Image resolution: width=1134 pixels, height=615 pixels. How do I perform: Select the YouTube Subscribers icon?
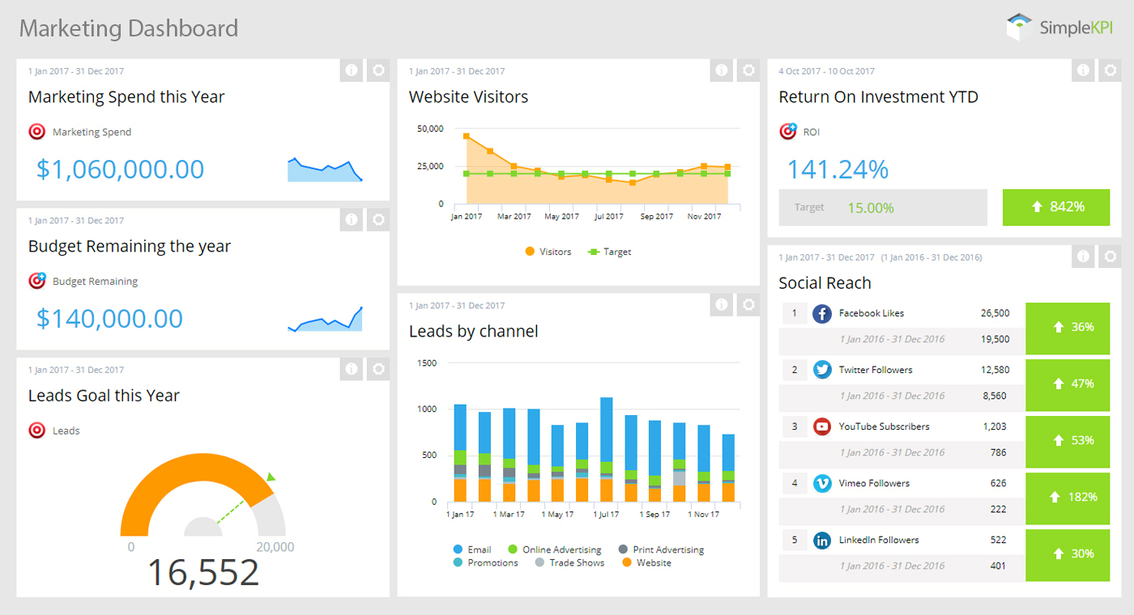tap(822, 426)
